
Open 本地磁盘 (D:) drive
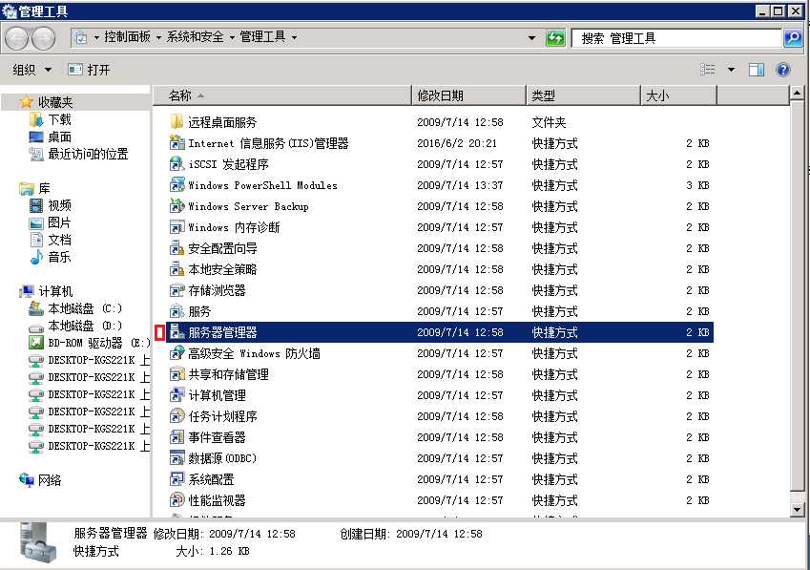(x=85, y=326)
